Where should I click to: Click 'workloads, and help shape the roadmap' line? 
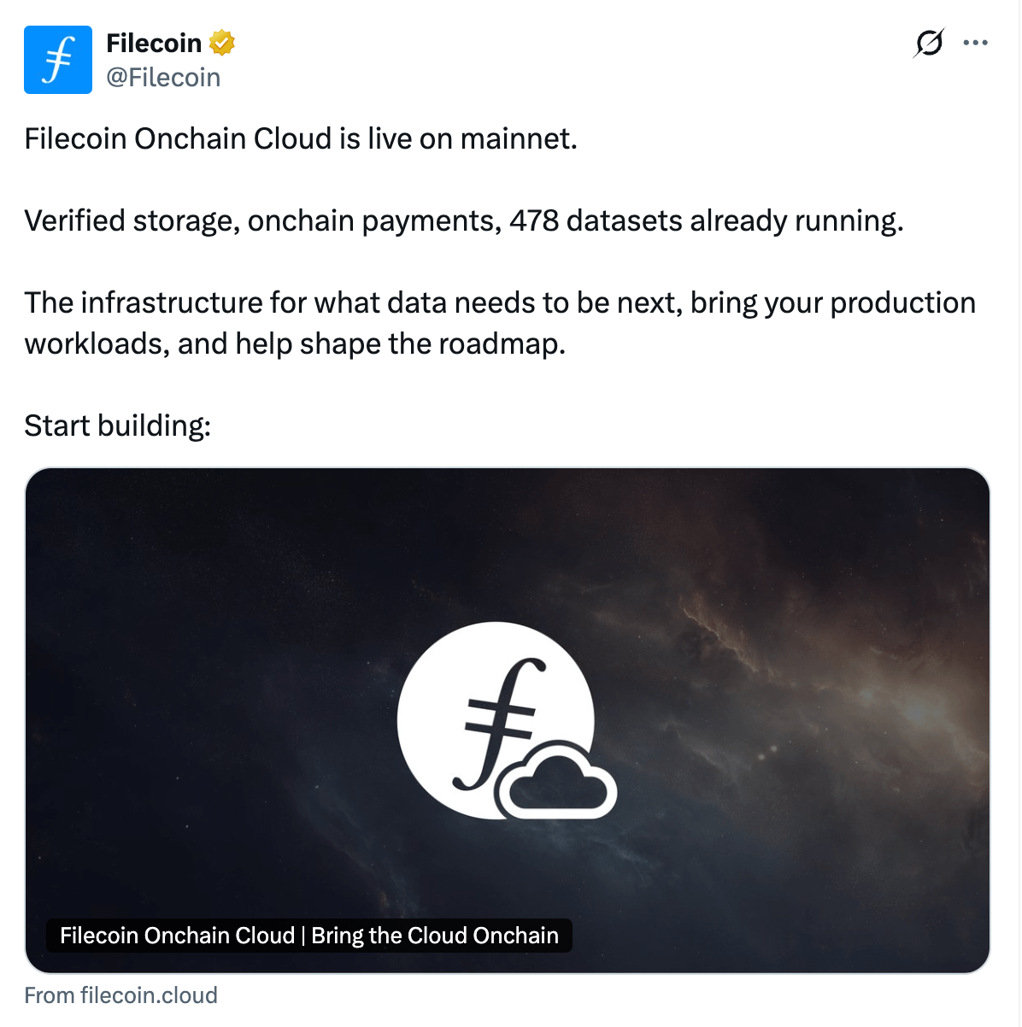tap(295, 343)
